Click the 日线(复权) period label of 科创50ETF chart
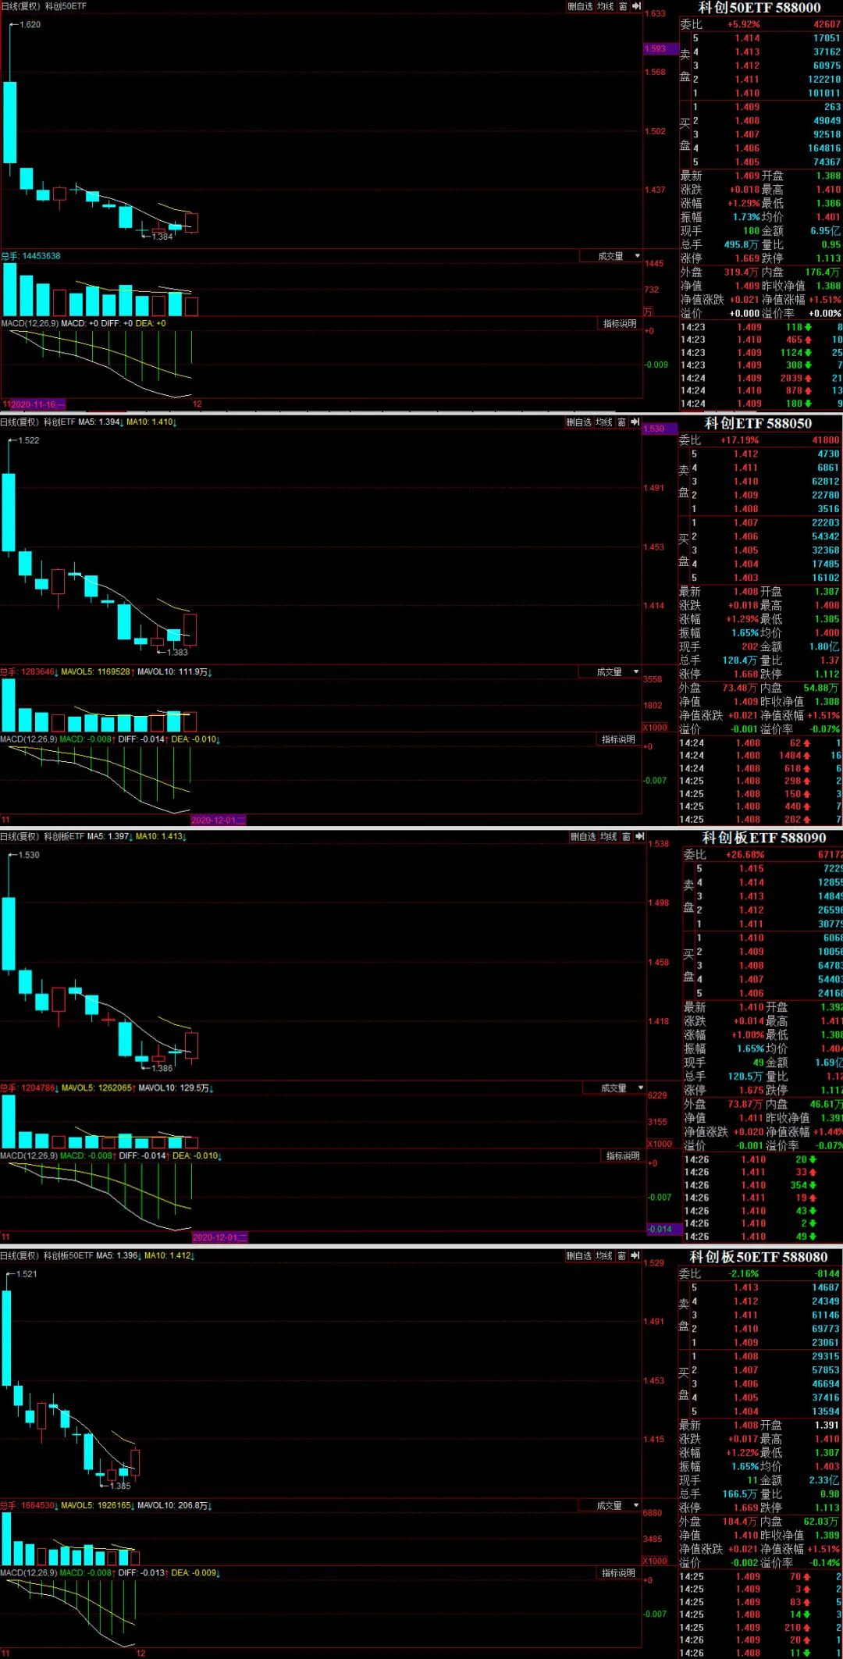Image resolution: width=843 pixels, height=1659 pixels. [x=20, y=6]
